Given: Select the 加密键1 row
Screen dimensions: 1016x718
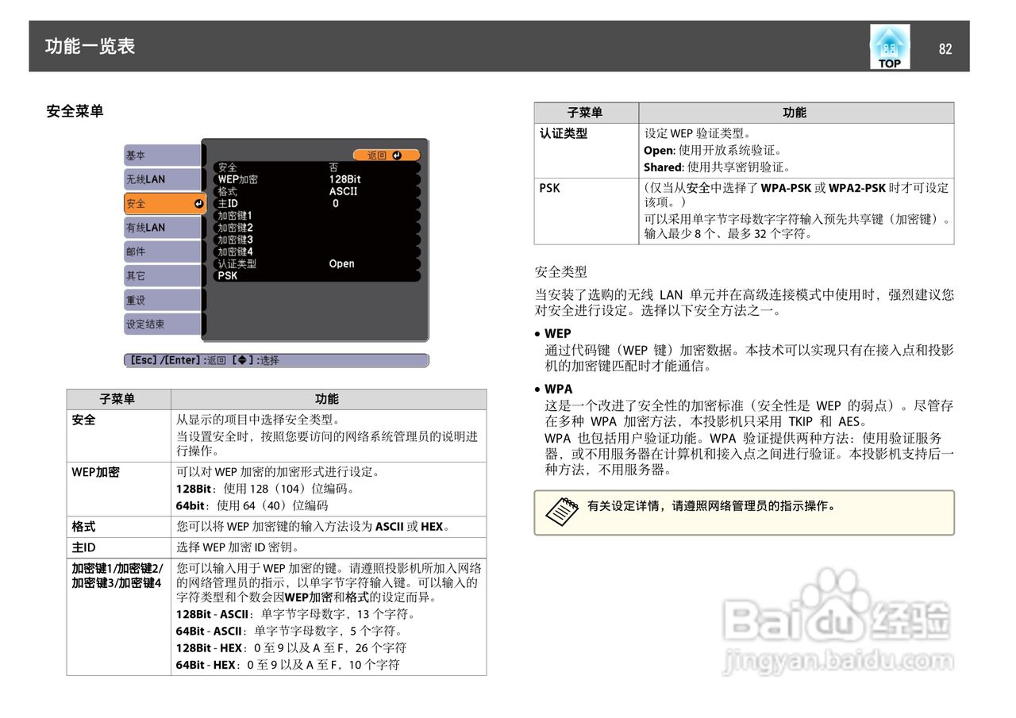Looking at the screenshot, I should tap(316, 215).
